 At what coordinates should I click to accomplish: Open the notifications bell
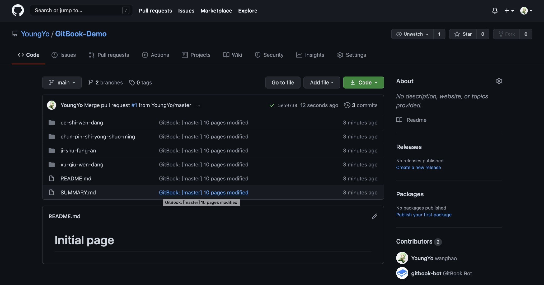click(495, 11)
